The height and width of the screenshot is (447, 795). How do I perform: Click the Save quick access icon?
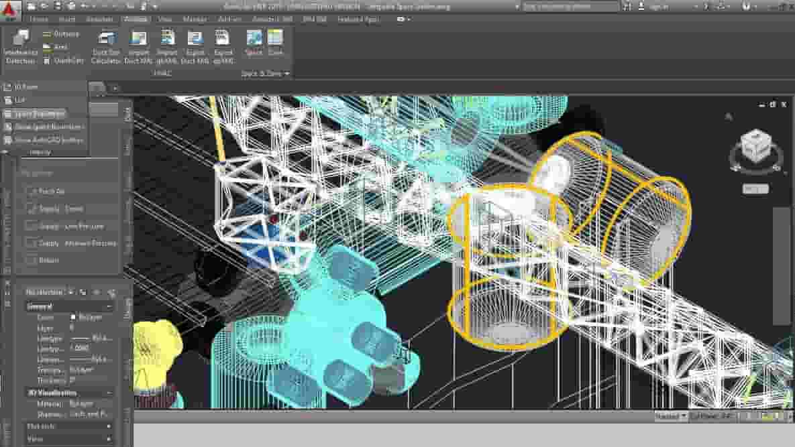[x=57, y=7]
